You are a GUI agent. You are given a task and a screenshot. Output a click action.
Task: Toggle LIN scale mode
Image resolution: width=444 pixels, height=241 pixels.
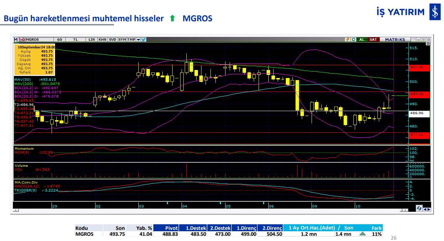click(92, 40)
